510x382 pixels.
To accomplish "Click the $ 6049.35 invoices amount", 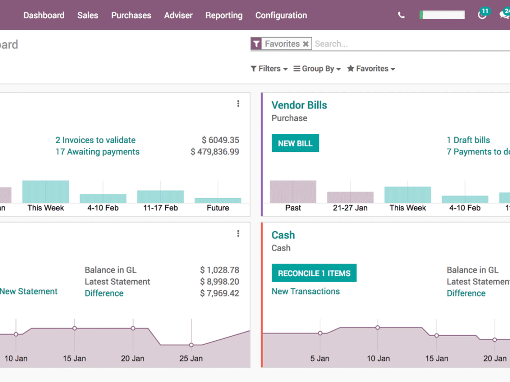I will tap(220, 140).
